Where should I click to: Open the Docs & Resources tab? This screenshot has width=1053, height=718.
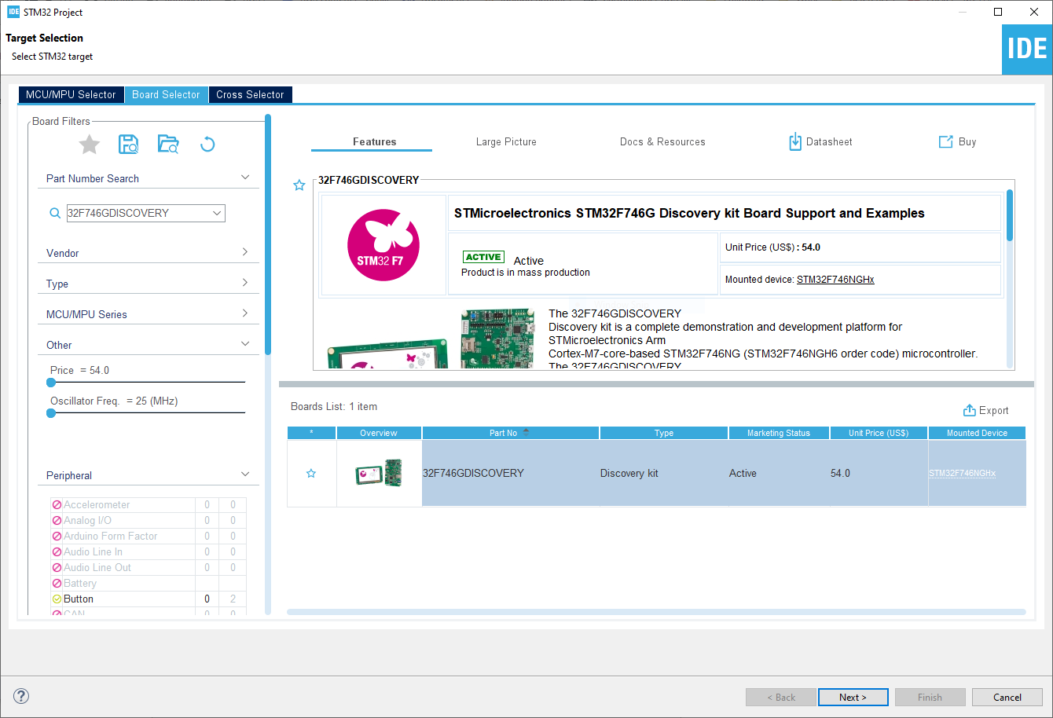click(x=662, y=142)
